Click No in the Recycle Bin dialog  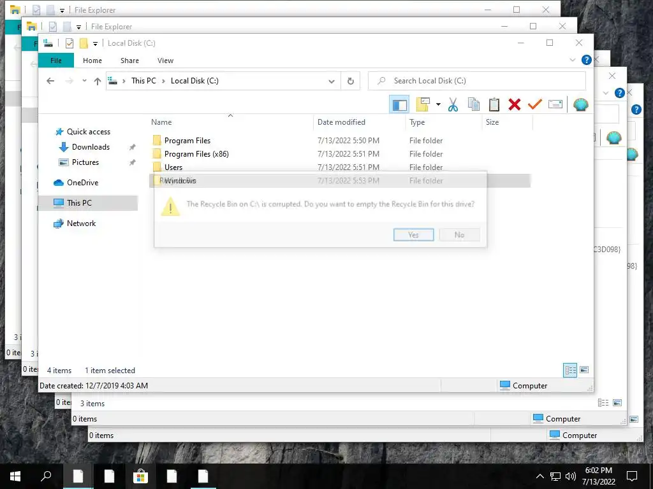click(x=459, y=235)
